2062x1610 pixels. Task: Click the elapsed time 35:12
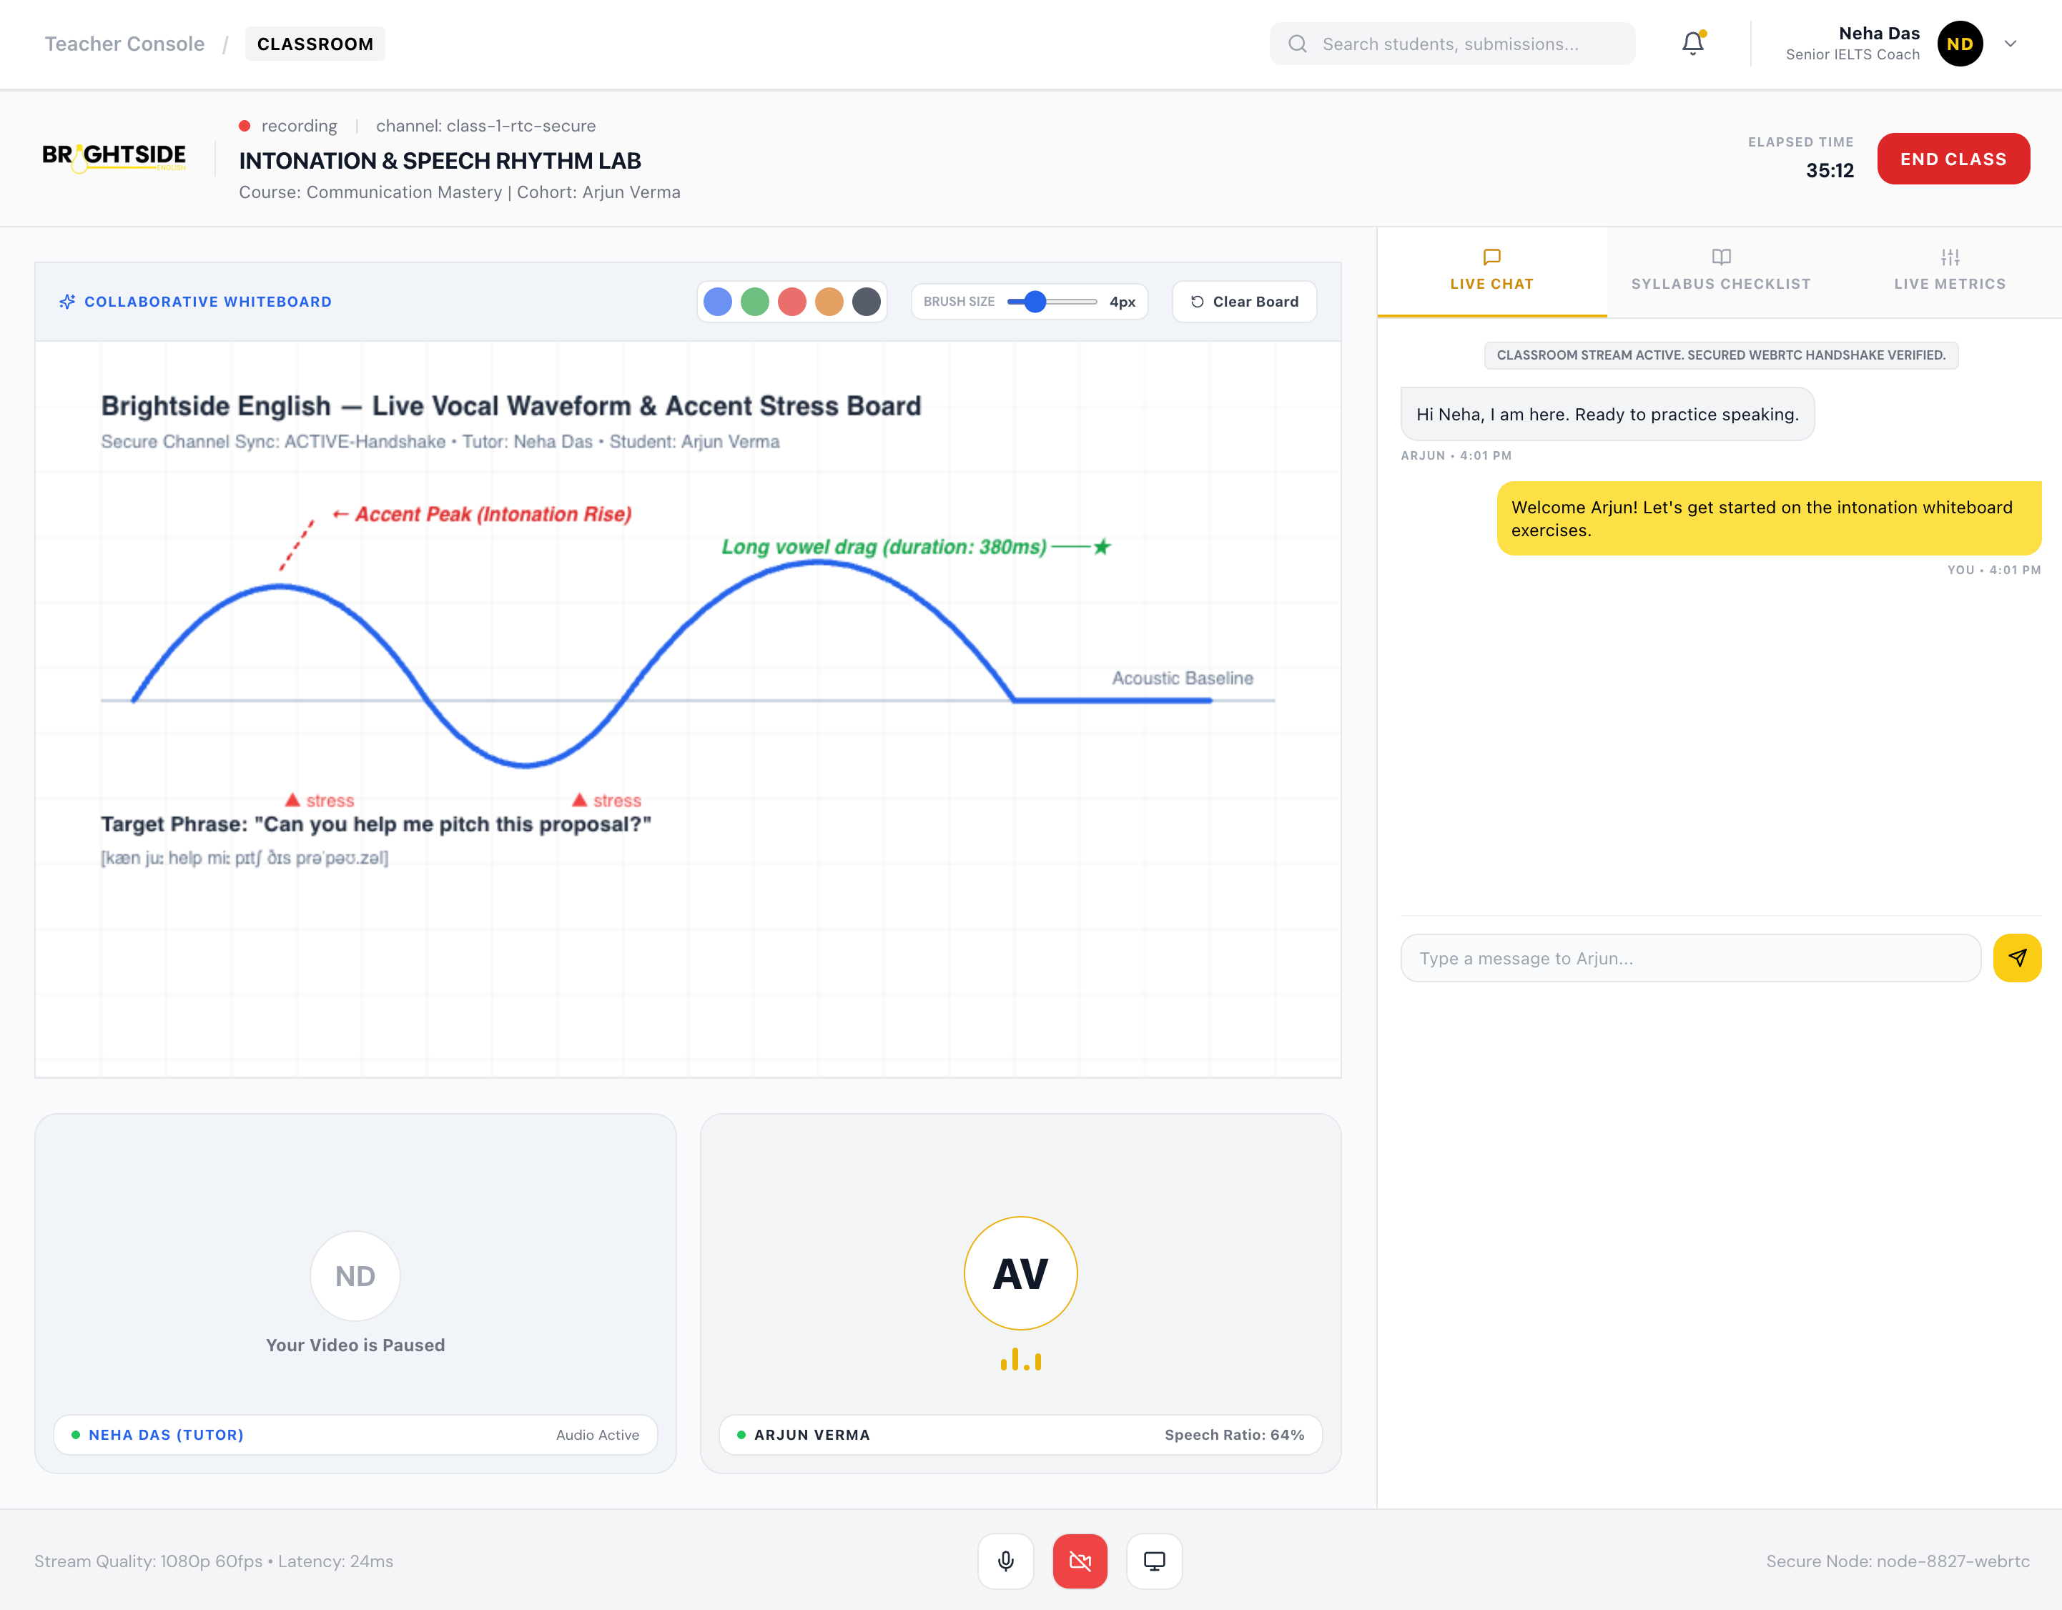coord(1830,170)
